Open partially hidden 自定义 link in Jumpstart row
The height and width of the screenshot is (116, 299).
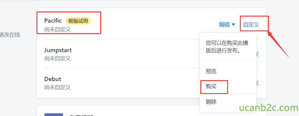coord(258,54)
